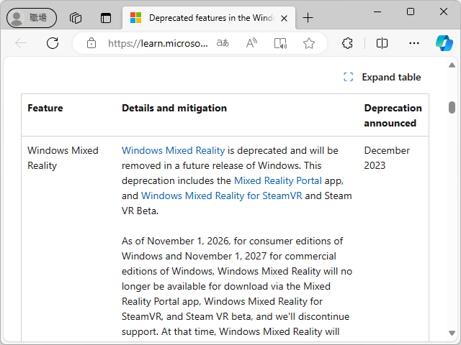The height and width of the screenshot is (345, 461).
Task: Open a new tab
Action: pos(308,18)
